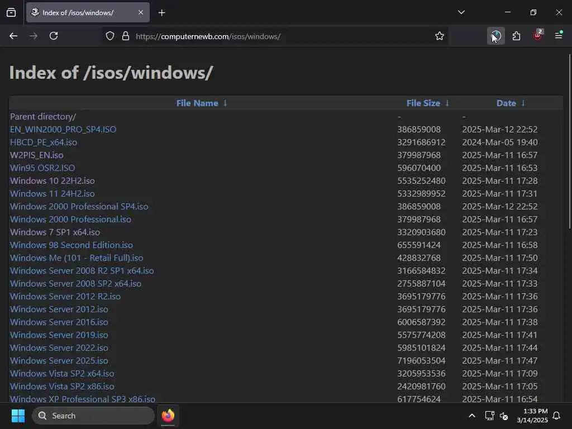Download Windows Vista SP2 x86.iso

[x=62, y=387]
